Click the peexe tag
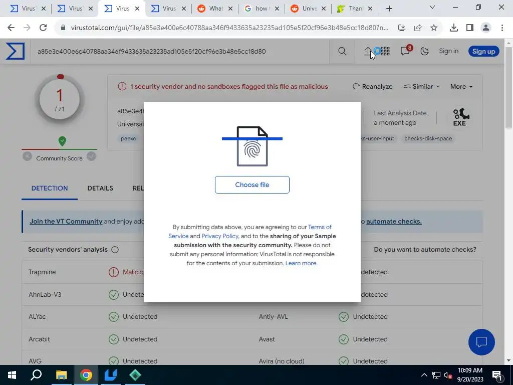The height and width of the screenshot is (385, 513). (x=128, y=138)
